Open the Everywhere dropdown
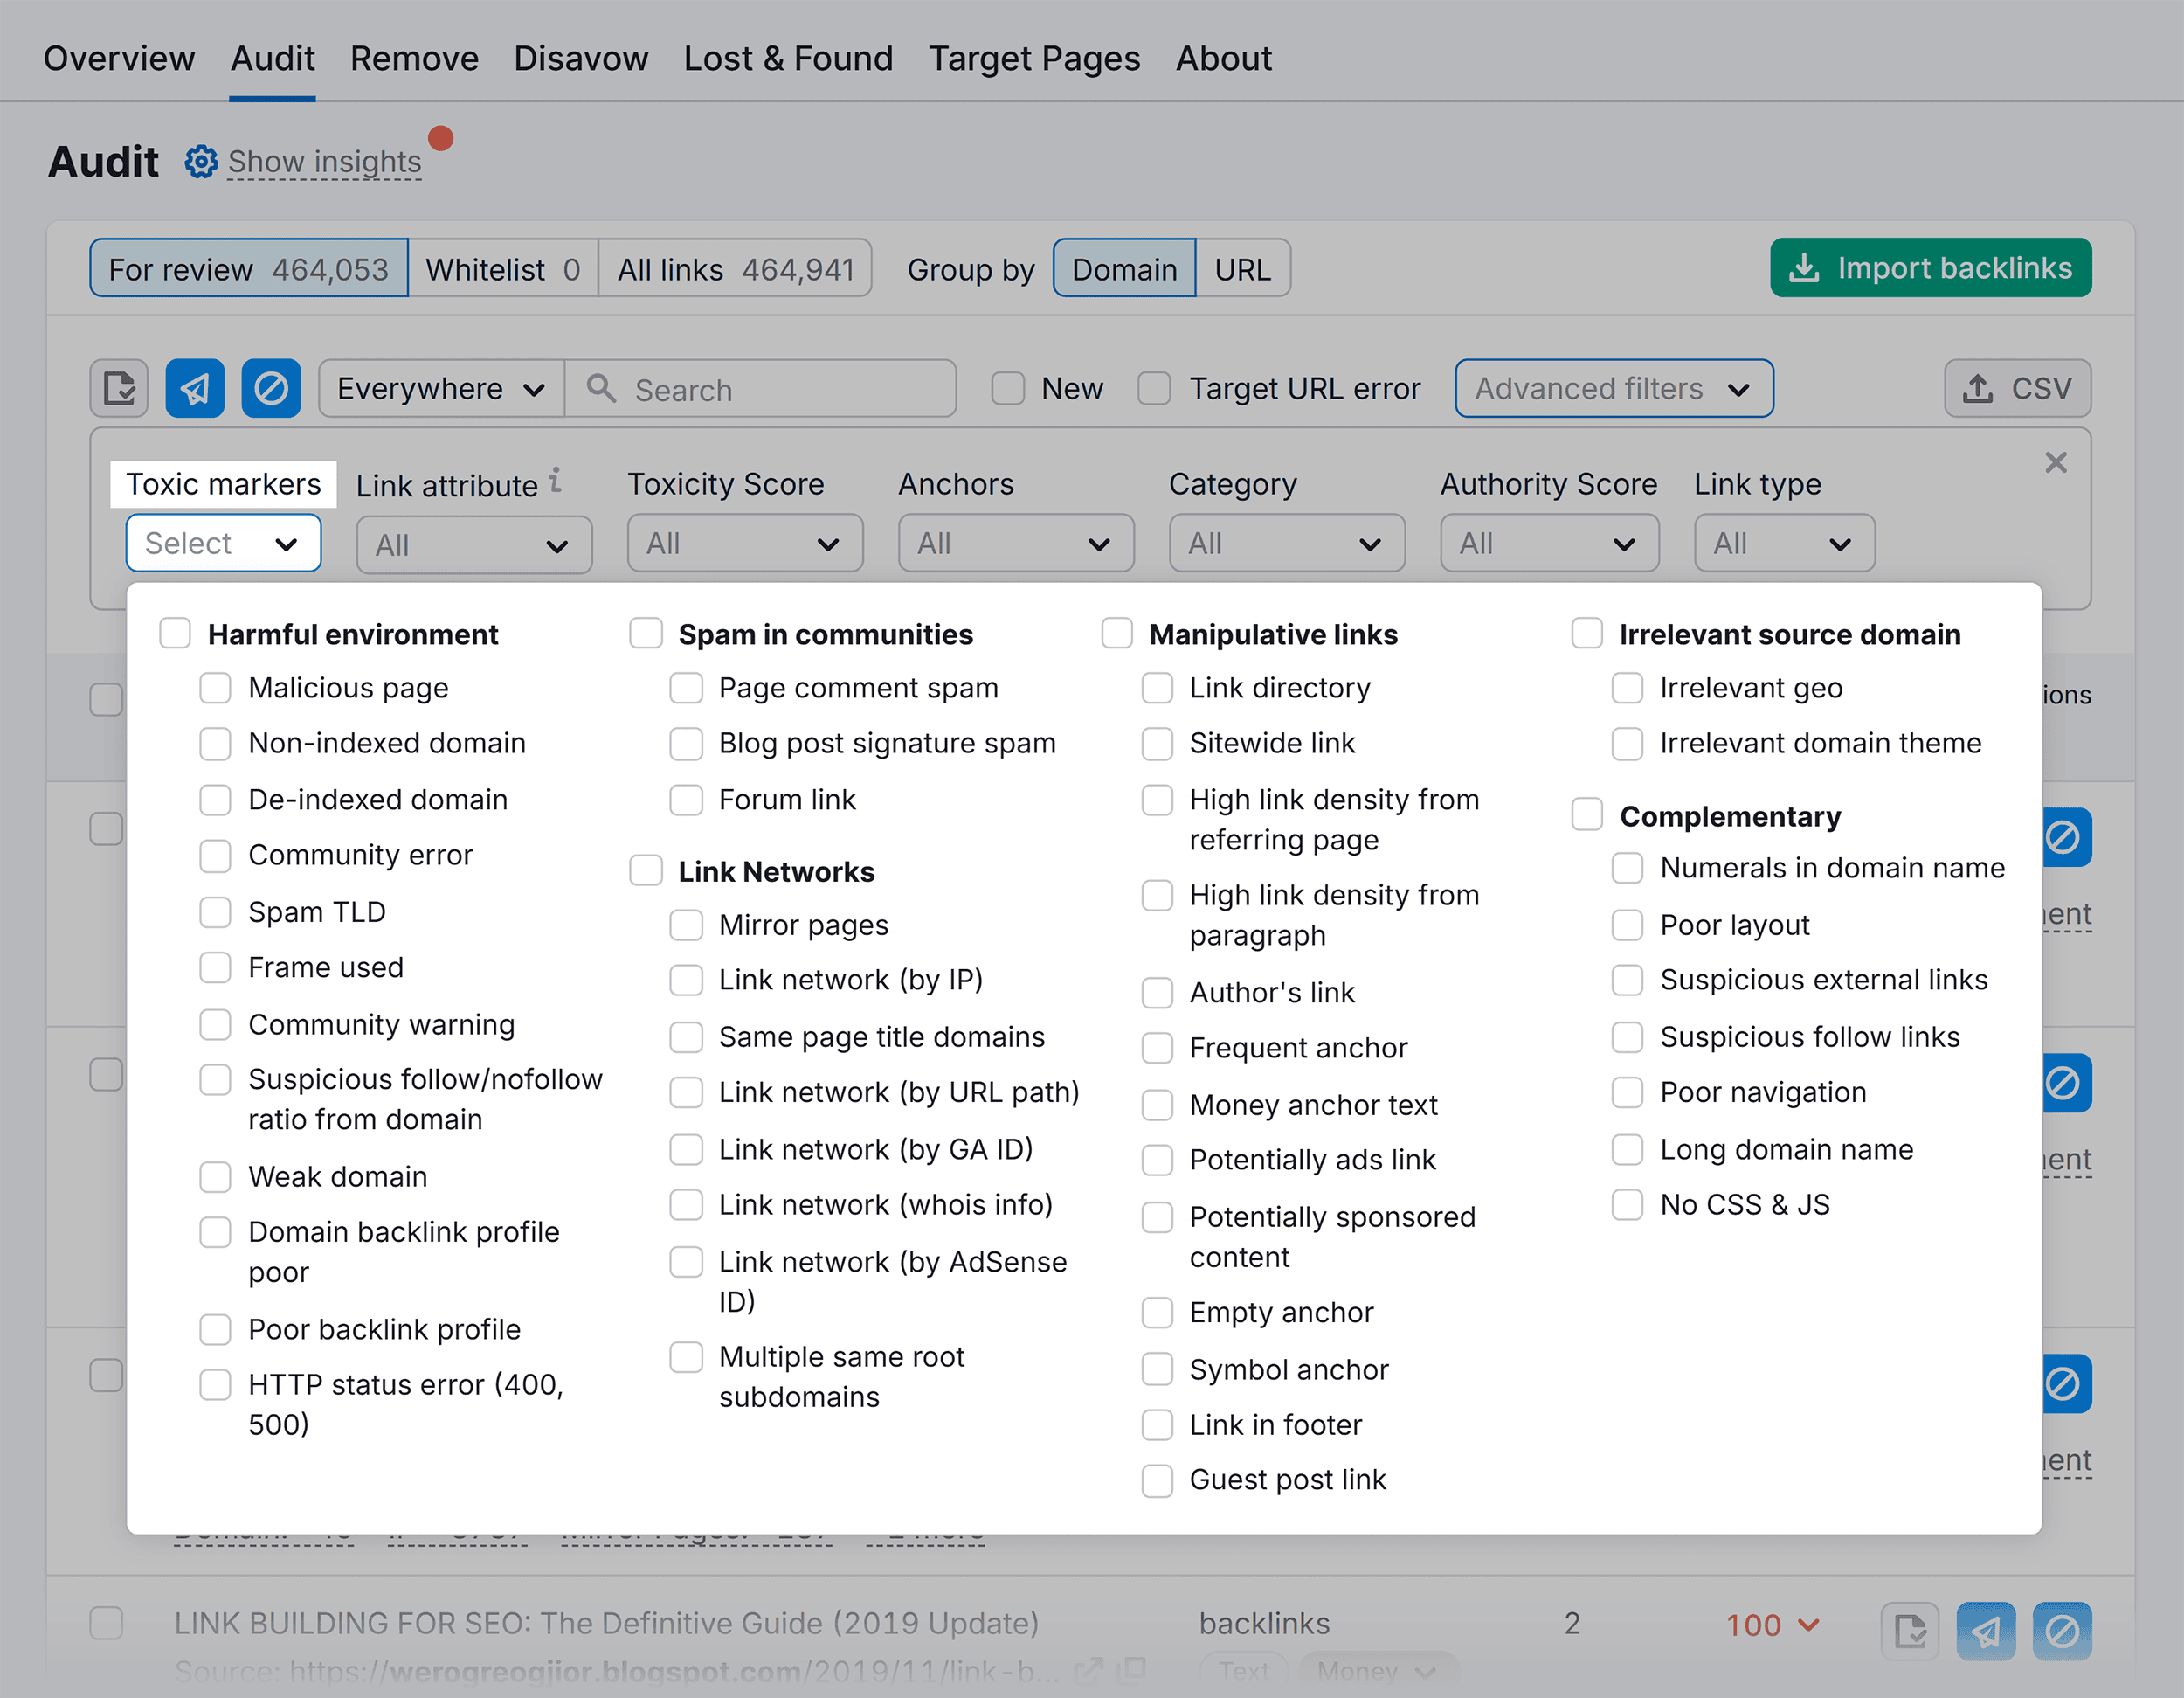The image size is (2184, 1698). (441, 388)
